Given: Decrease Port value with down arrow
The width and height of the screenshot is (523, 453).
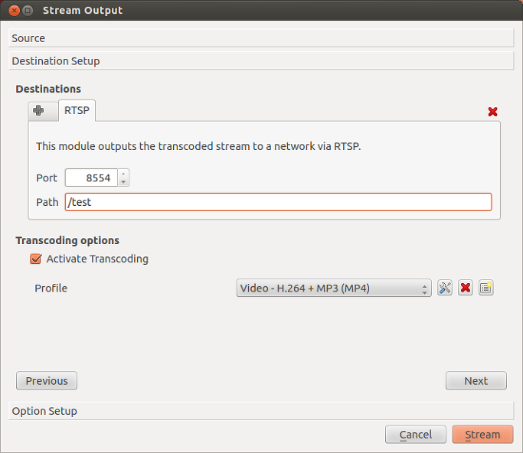Looking at the screenshot, I should [x=123, y=181].
